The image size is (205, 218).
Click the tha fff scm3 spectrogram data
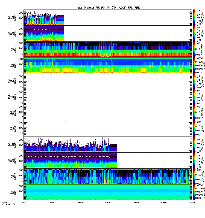pos(44,34)
